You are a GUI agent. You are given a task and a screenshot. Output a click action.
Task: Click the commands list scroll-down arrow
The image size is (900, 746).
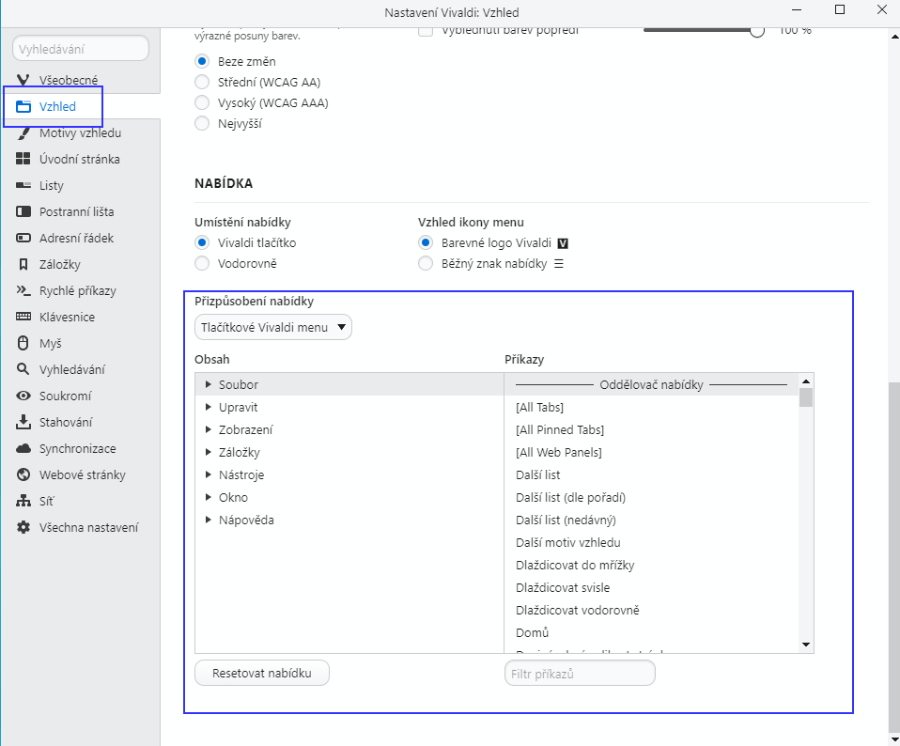coord(806,645)
